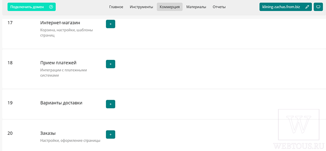Open the Главное menu tab
The image size is (326, 151).
(x=116, y=7)
